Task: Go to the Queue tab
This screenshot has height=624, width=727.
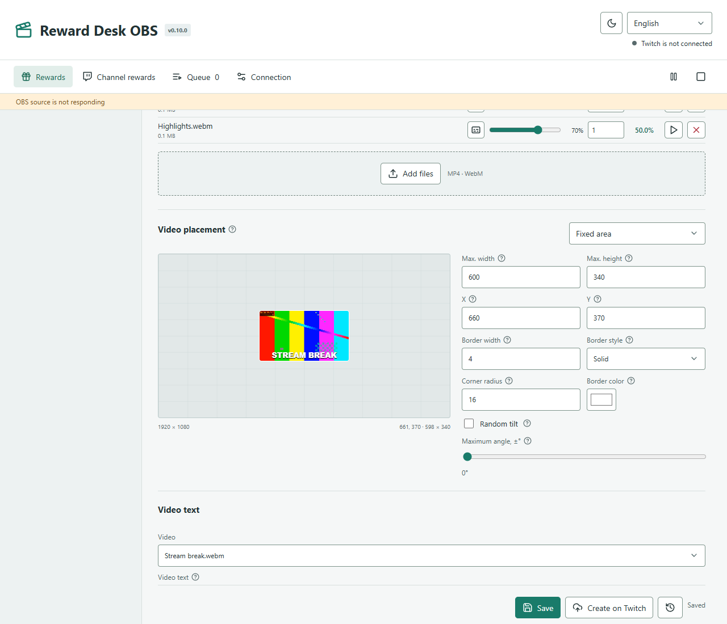Action: click(196, 77)
